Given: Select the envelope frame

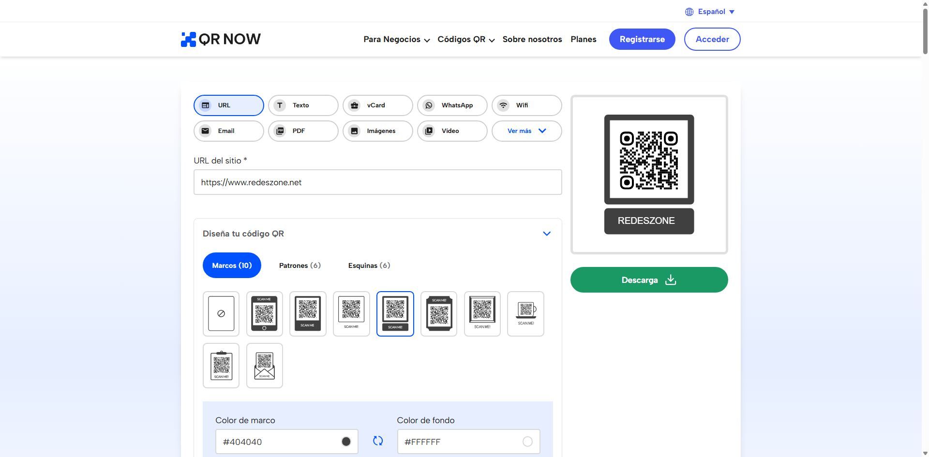Looking at the screenshot, I should [264, 366].
